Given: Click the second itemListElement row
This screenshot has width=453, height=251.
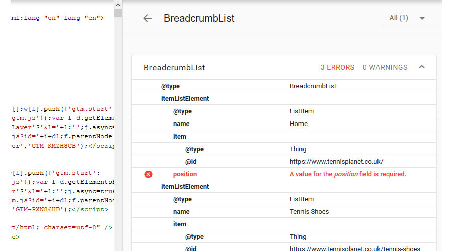Looking at the screenshot, I should (284, 186).
